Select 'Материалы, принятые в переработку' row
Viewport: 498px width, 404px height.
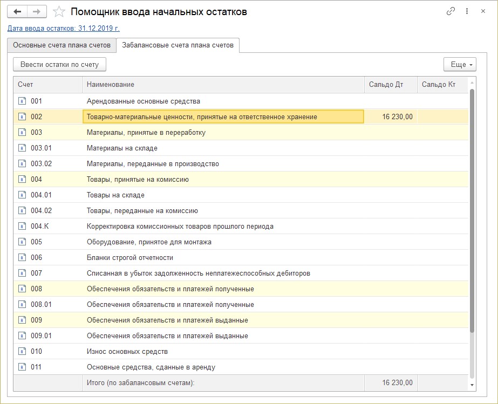tap(241, 132)
